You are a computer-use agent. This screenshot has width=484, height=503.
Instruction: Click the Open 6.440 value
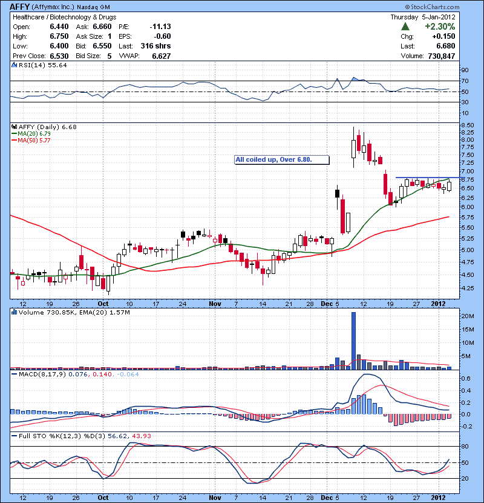pos(59,27)
